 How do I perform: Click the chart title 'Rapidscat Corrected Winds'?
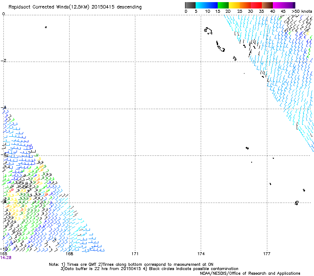39,7
